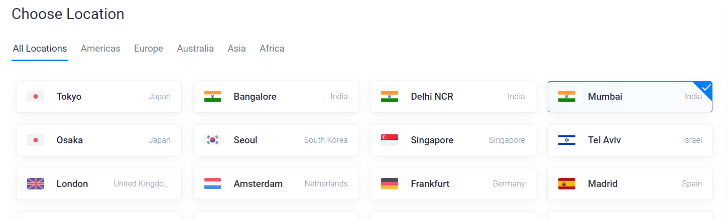Select the Delhi NCR location card
728x219 pixels.
[x=453, y=97]
